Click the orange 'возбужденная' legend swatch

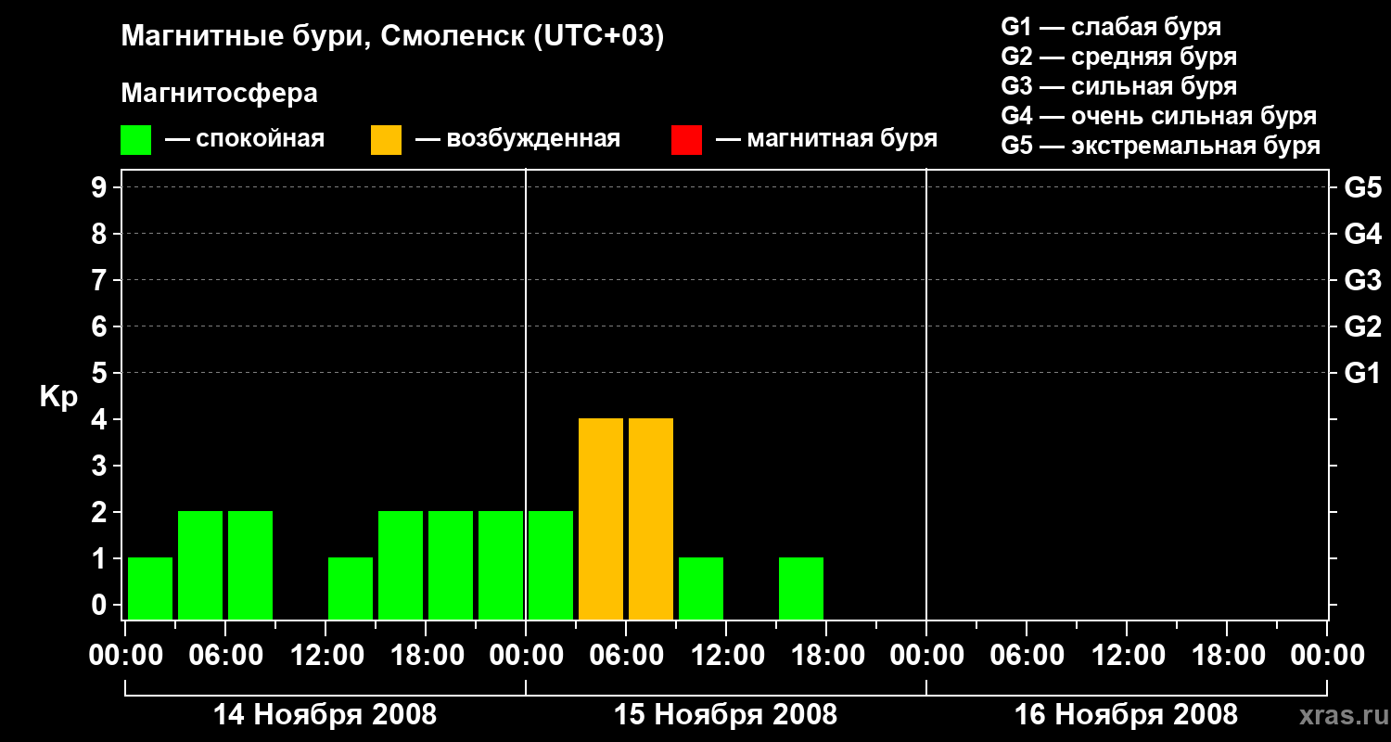[386, 140]
